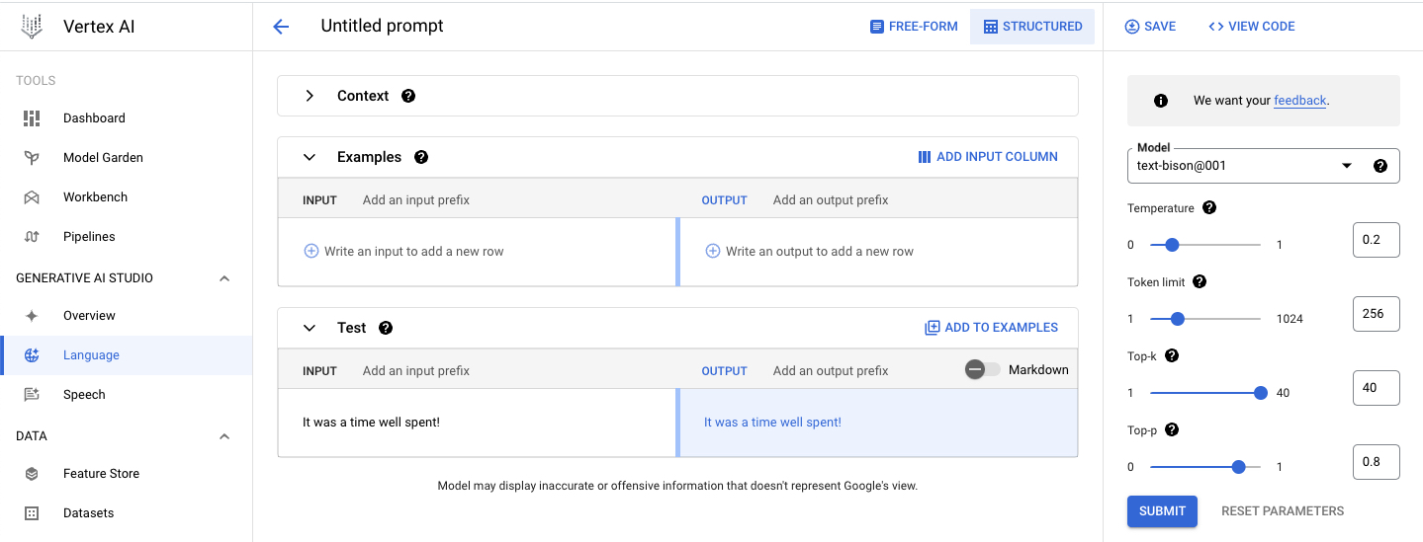Click the SUBMIT button
This screenshot has height=542, width=1423.
1162,511
